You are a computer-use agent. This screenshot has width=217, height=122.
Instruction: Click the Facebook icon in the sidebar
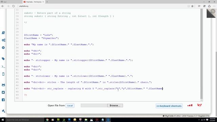pyautogui.click(x=3, y=100)
